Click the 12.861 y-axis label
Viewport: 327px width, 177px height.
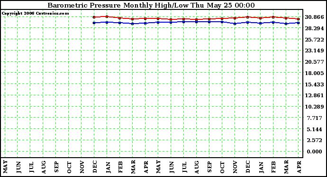pos(314,95)
